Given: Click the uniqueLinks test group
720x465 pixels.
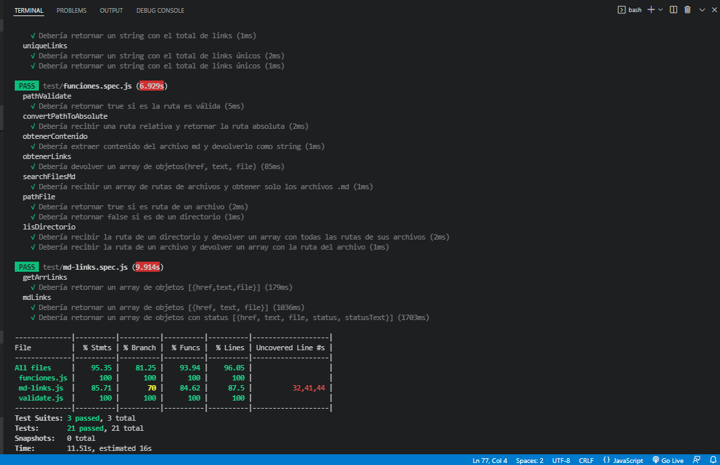Looking at the screenshot, I should [45, 46].
